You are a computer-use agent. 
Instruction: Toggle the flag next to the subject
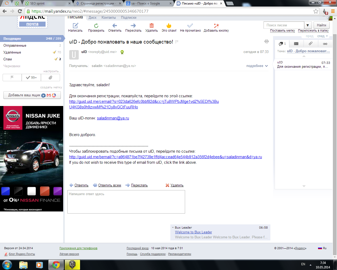pyautogui.click(x=177, y=42)
